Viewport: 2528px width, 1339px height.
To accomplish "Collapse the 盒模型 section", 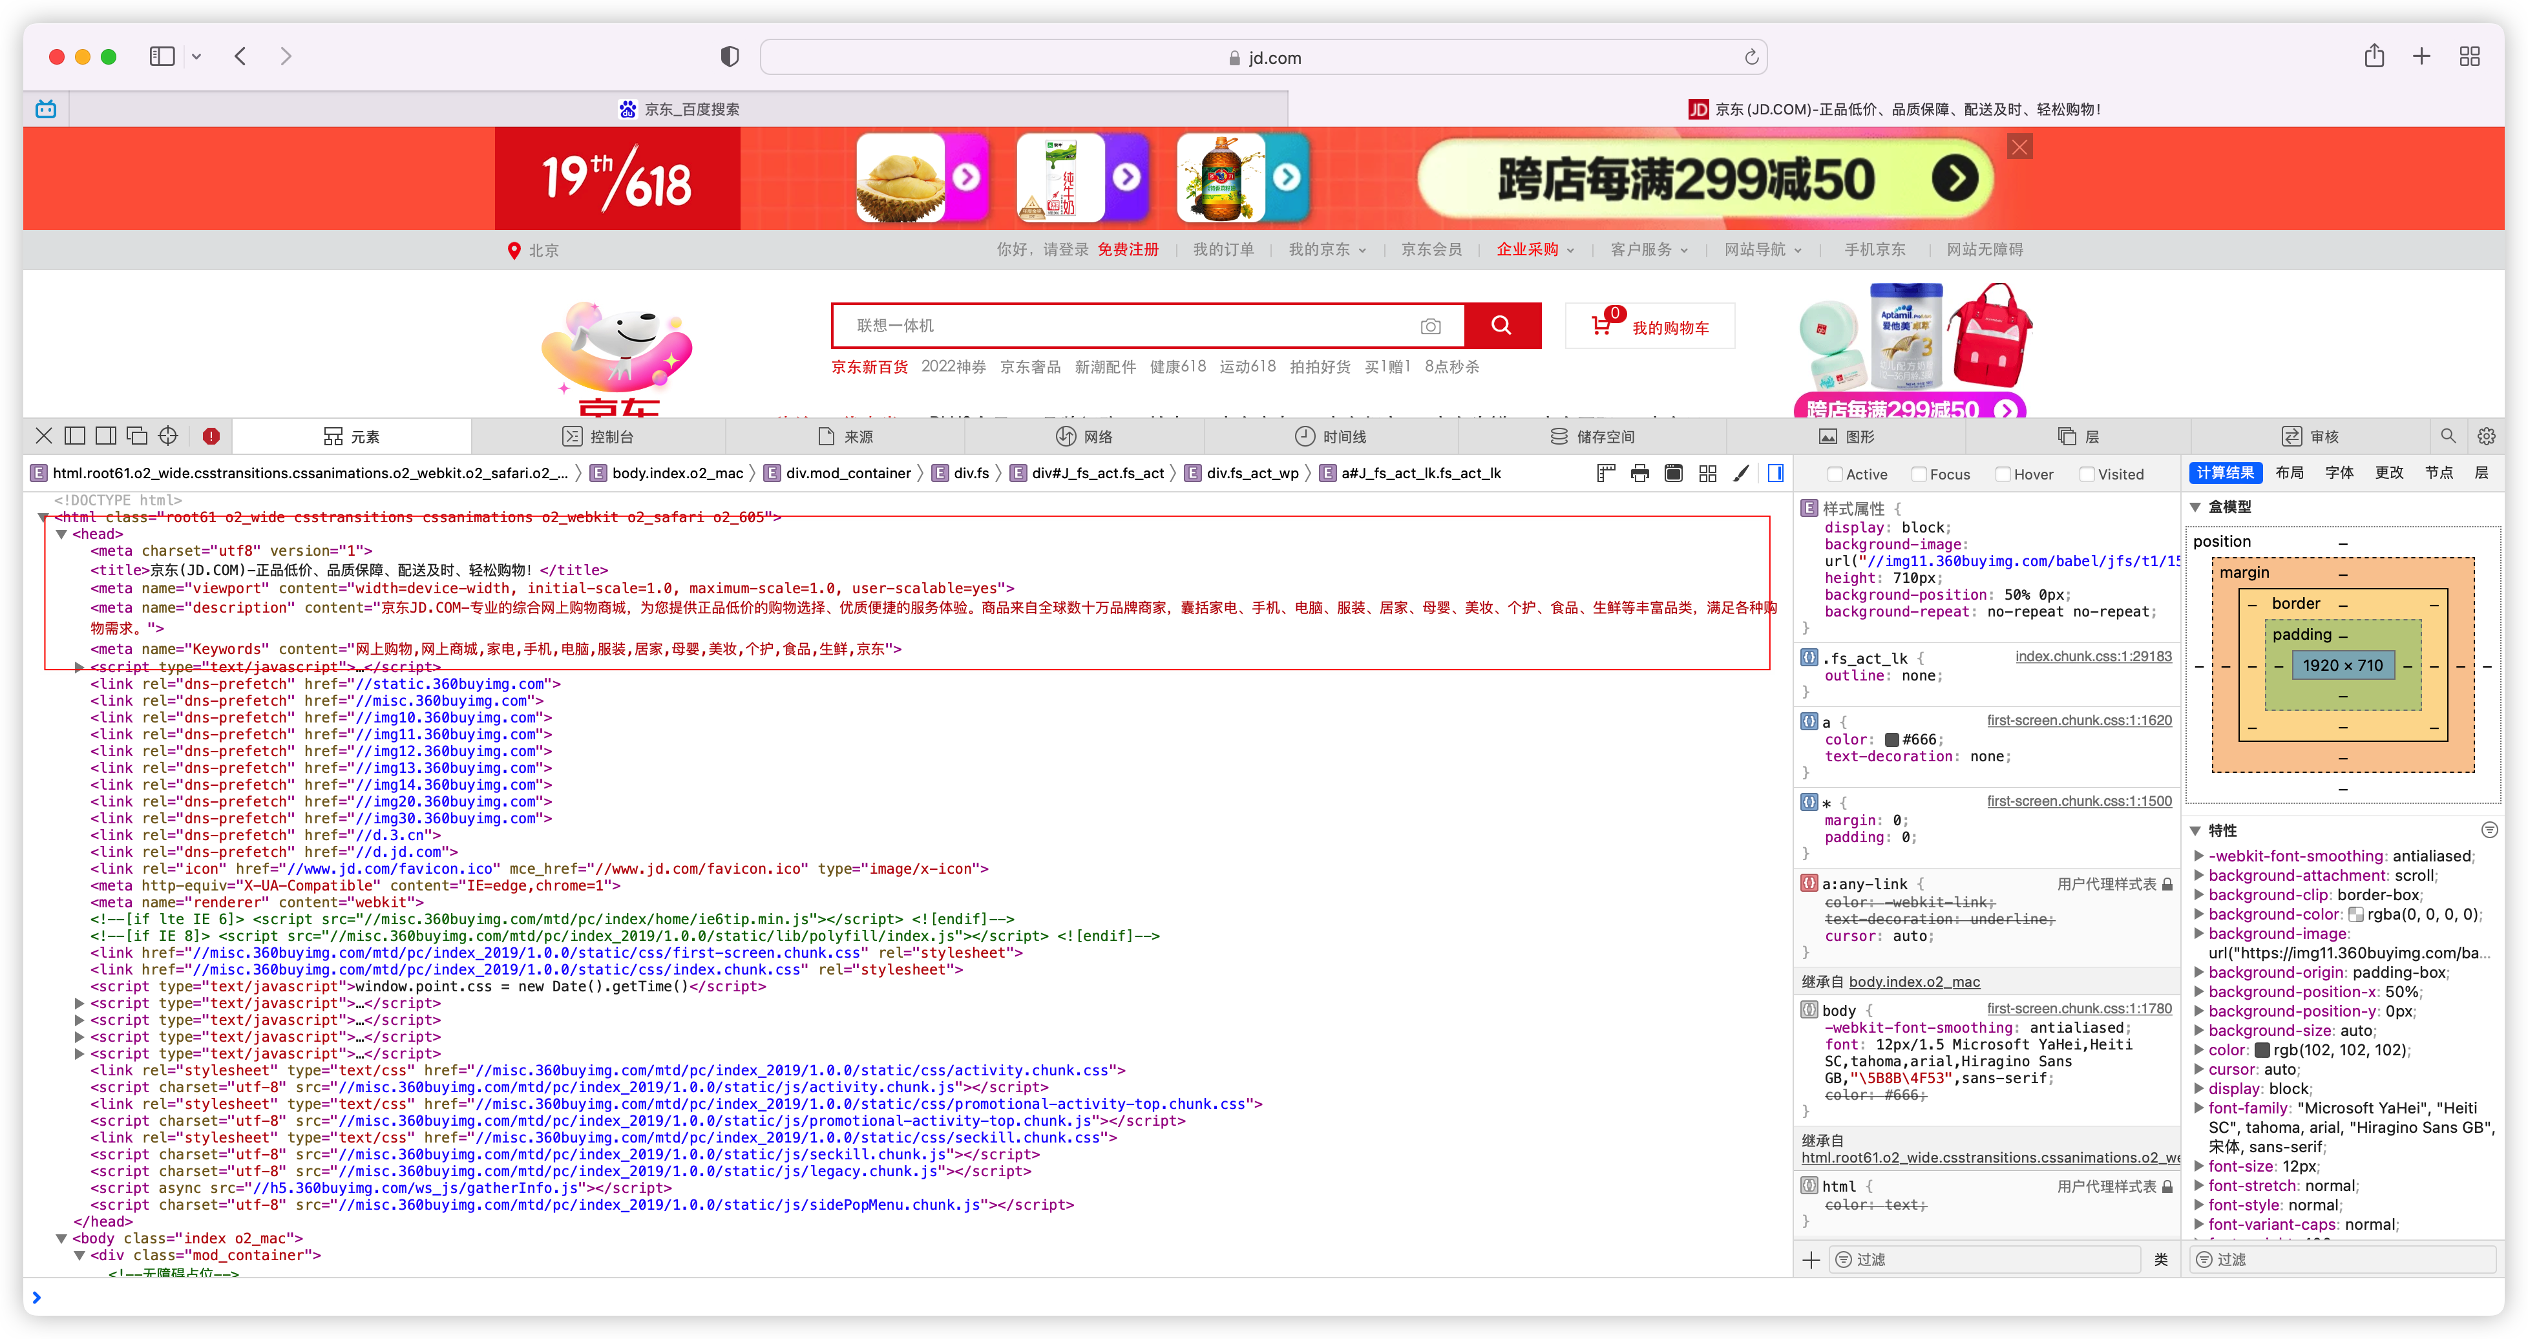I will coord(2195,507).
